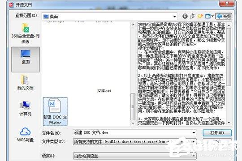Go up one folder level
The width and height of the screenshot is (242, 161).
tap(192, 16)
